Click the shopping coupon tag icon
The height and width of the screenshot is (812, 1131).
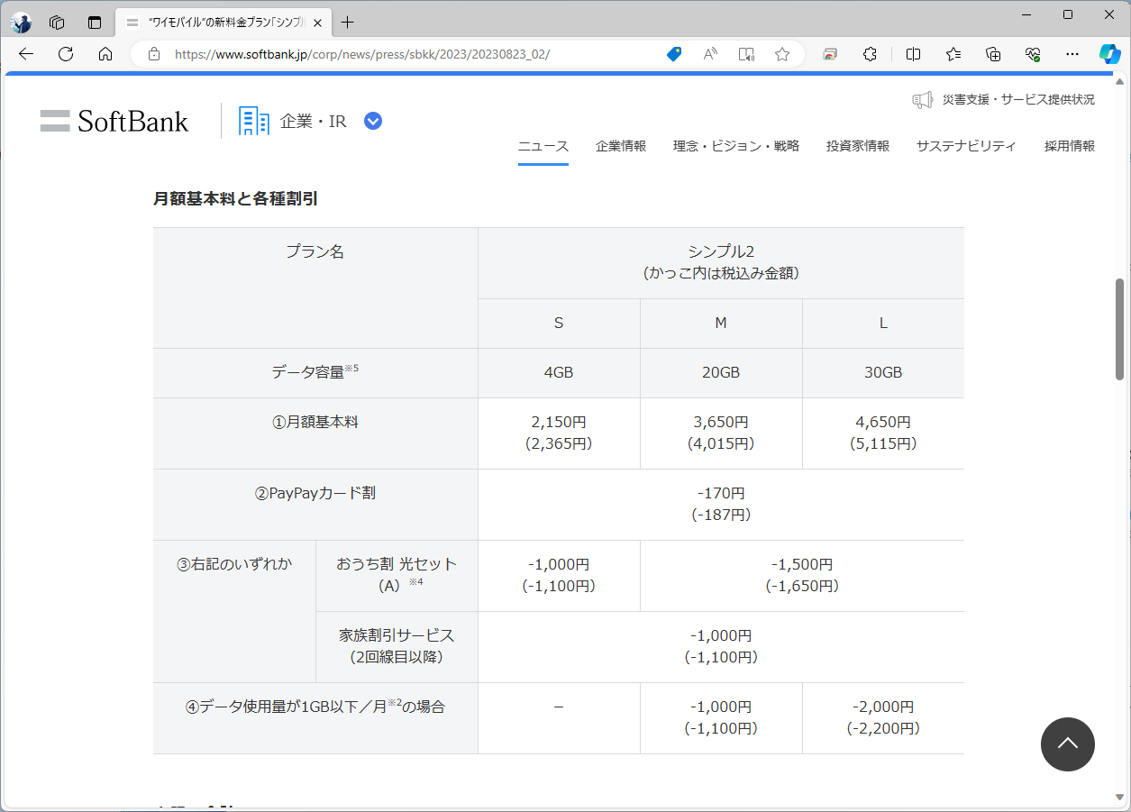[673, 54]
